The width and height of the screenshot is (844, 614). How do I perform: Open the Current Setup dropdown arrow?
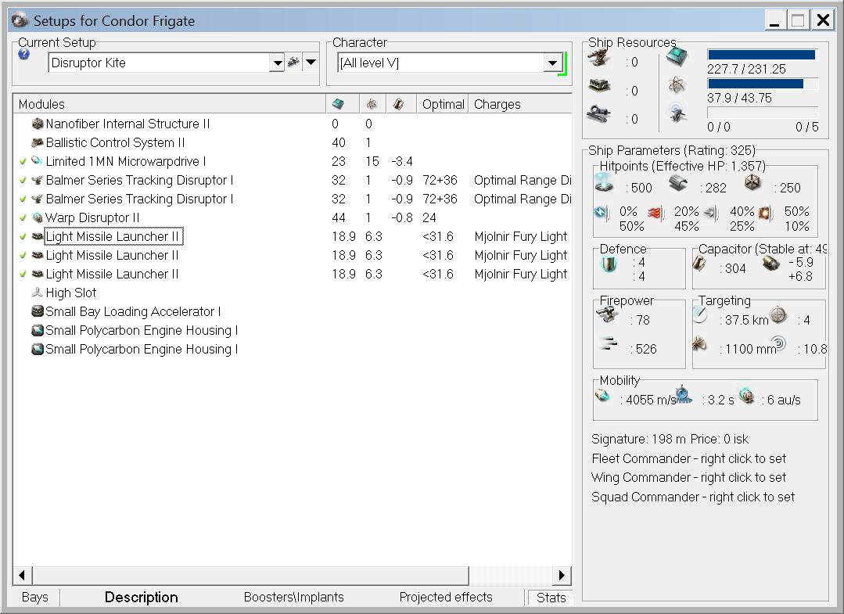tap(277, 63)
